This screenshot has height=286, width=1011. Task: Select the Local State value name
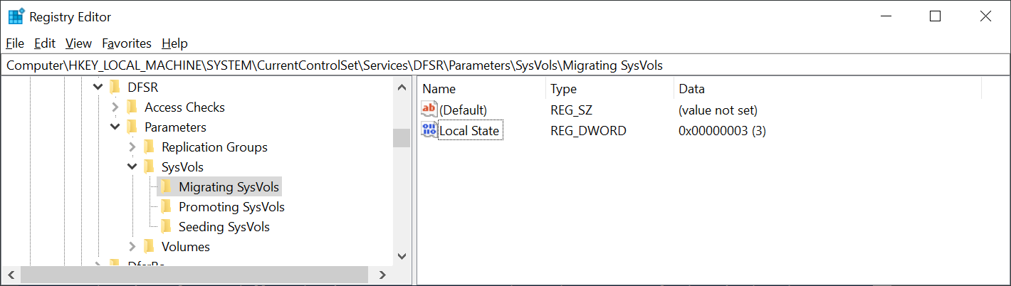click(469, 131)
